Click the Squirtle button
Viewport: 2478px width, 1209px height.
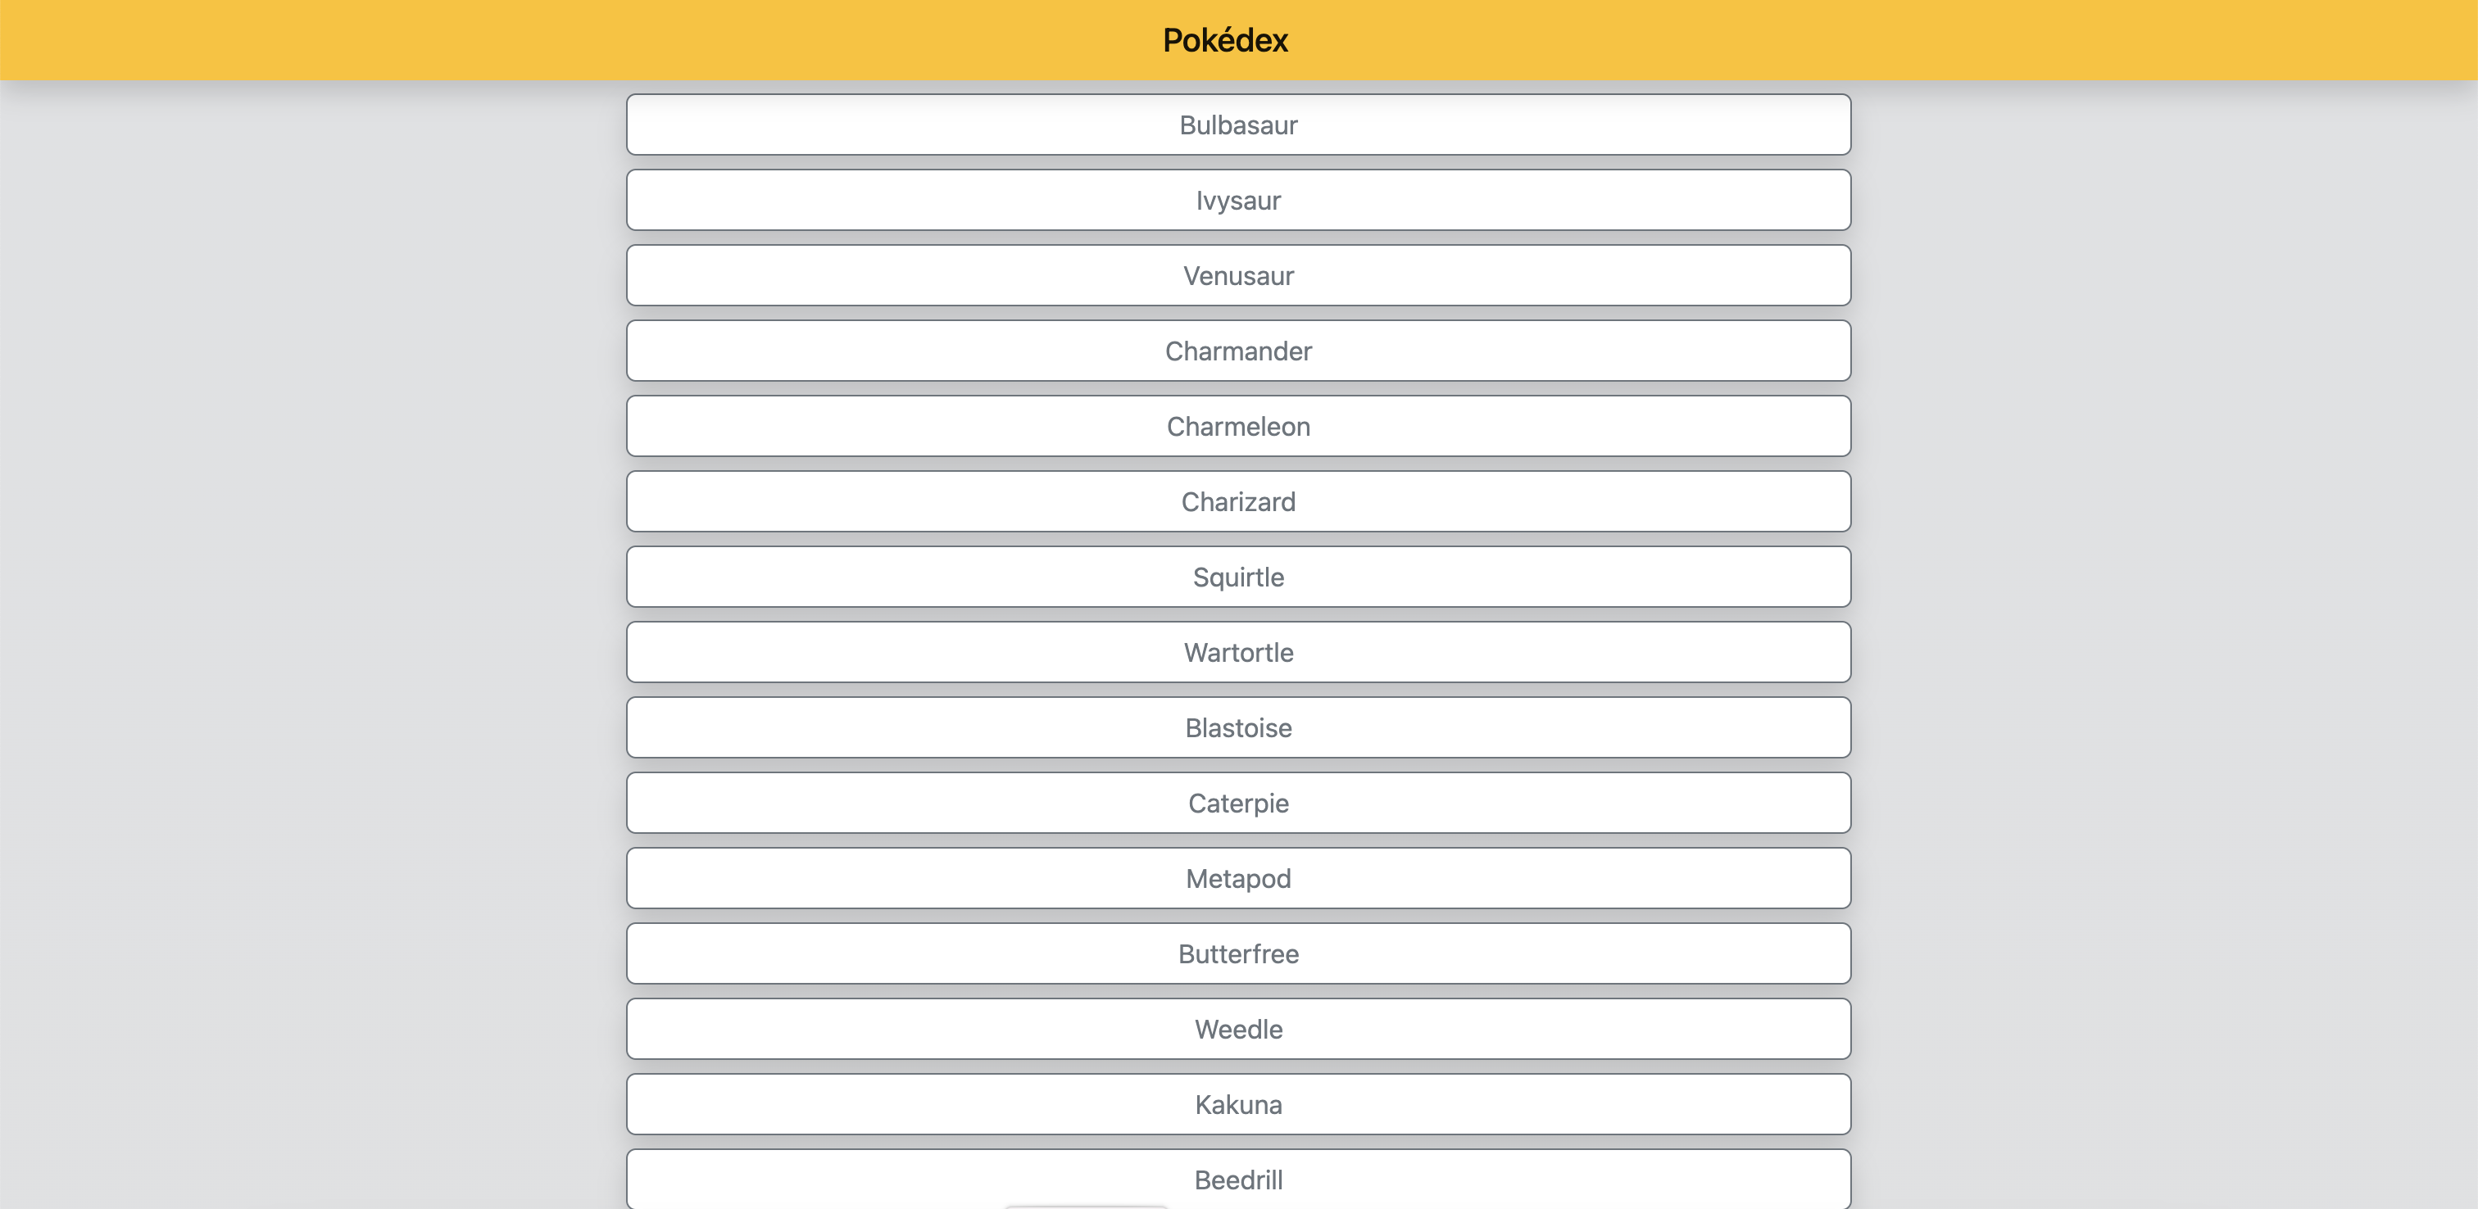pos(1238,576)
